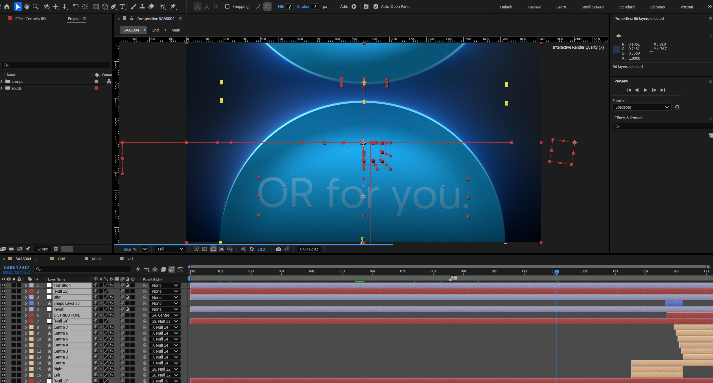Image resolution: width=713 pixels, height=383 pixels.
Task: Switch to the Review workspace
Action: point(534,7)
